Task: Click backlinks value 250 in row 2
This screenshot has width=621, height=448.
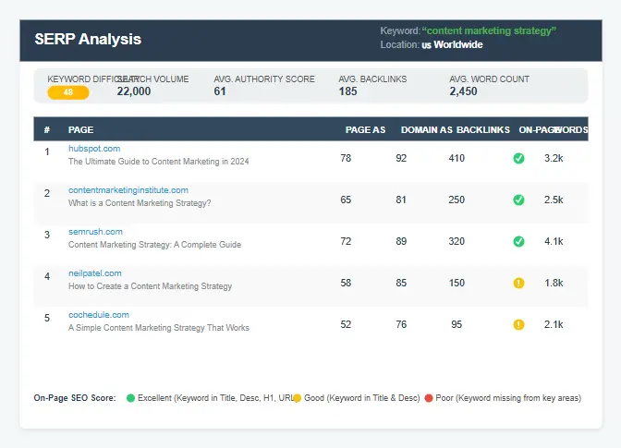Action: point(457,200)
